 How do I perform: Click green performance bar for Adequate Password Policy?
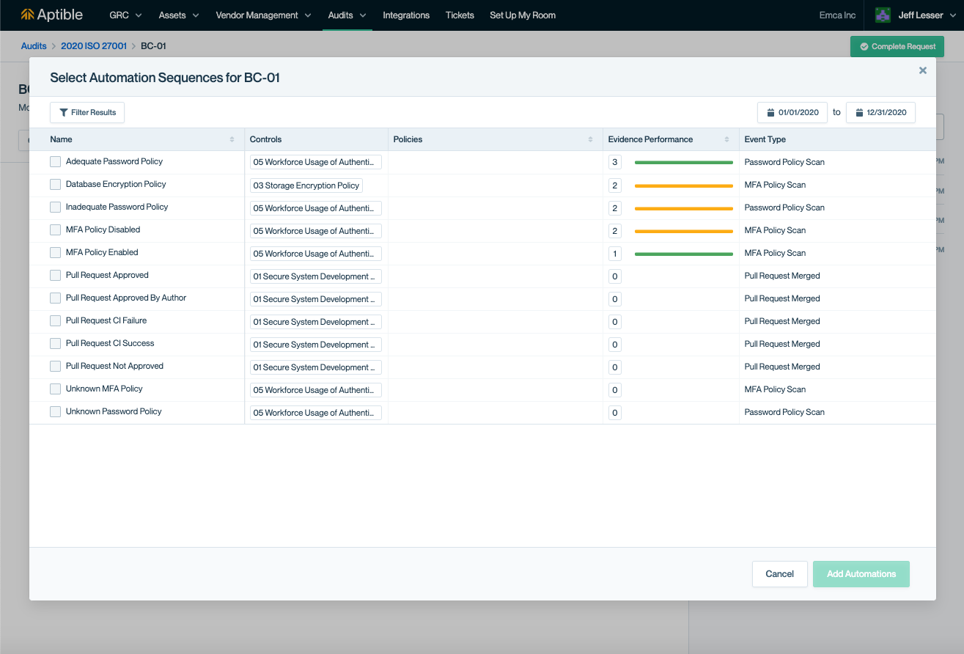point(684,162)
